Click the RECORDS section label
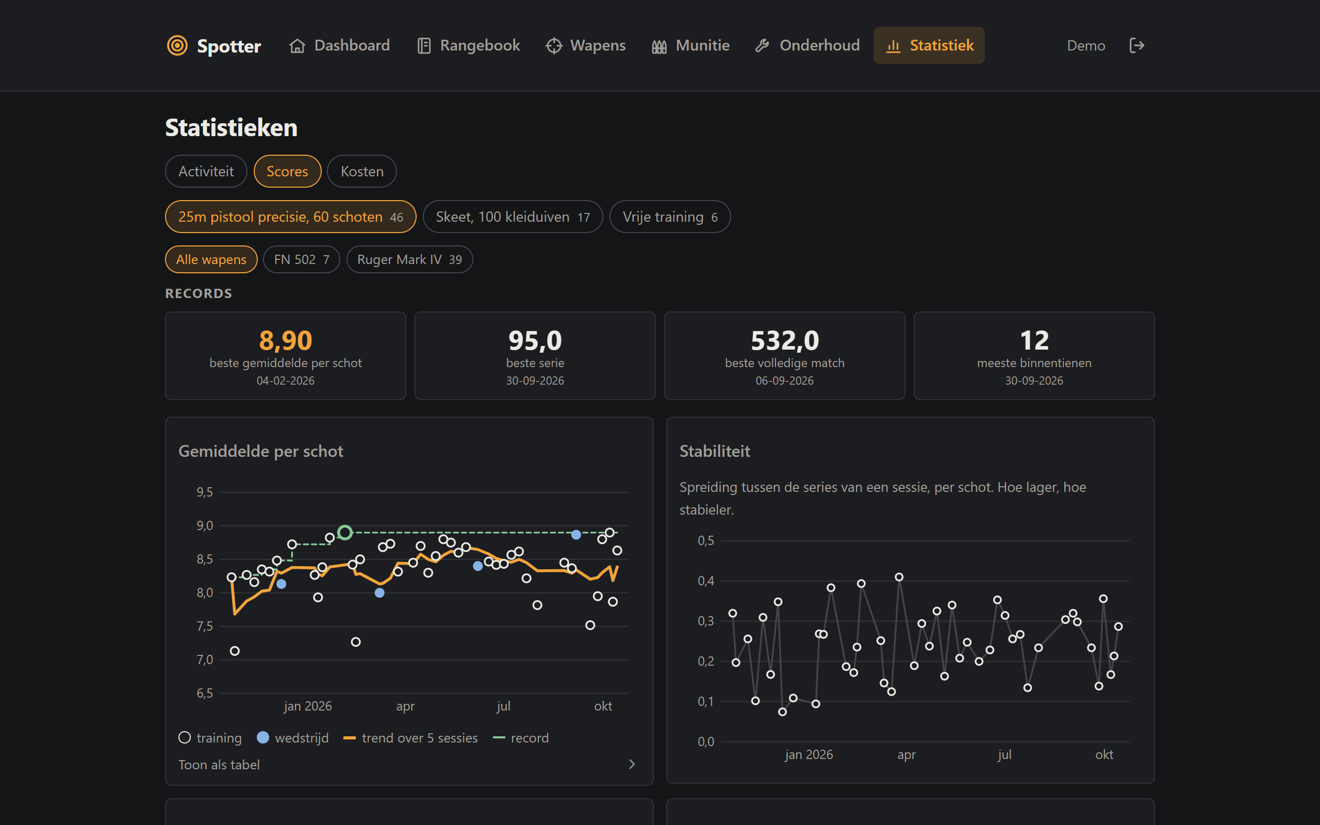This screenshot has width=1320, height=825. (x=199, y=293)
